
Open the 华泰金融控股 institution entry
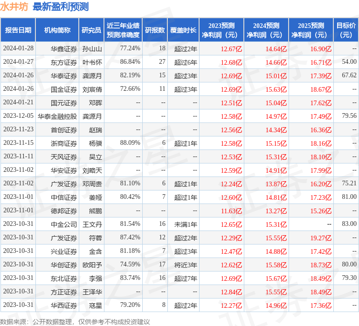coord(57,116)
